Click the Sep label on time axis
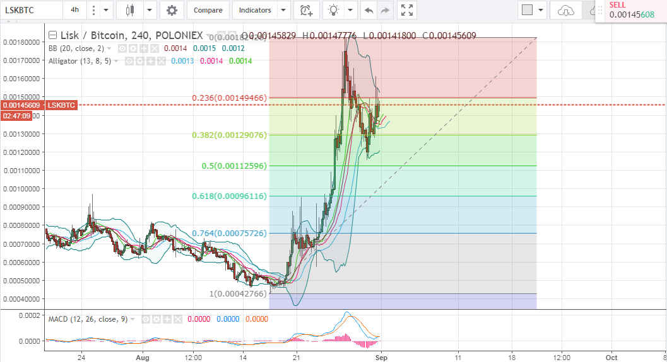This screenshot has width=667, height=362. (381, 358)
